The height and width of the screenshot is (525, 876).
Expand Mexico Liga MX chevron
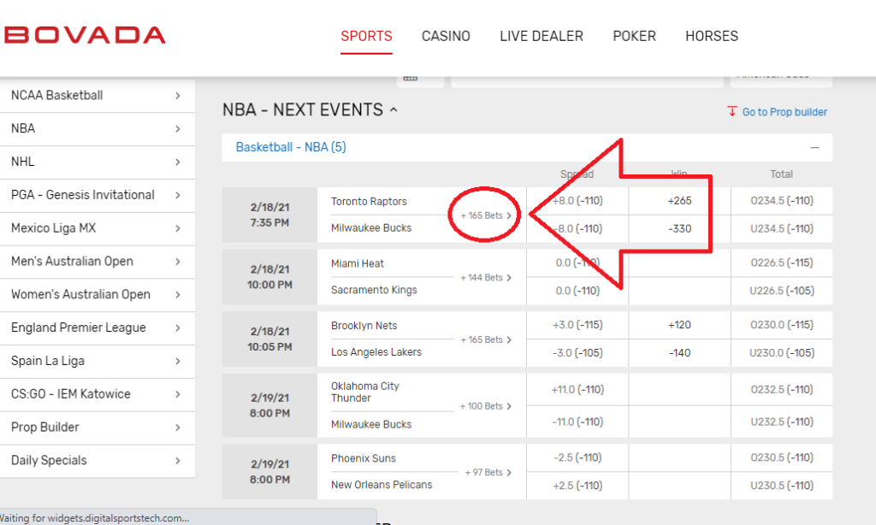[178, 228]
